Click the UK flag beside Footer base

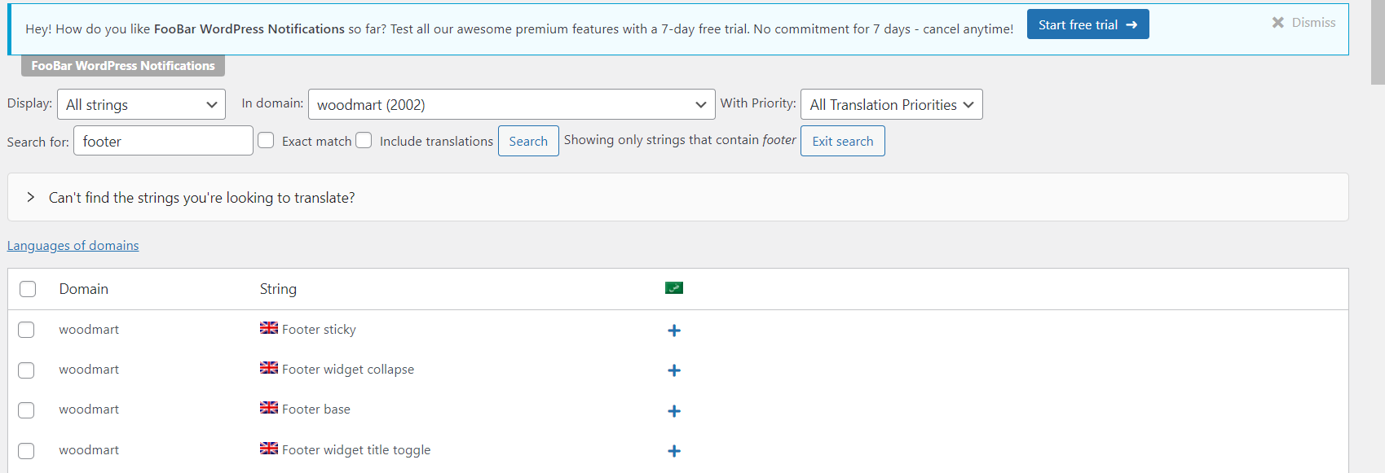point(269,408)
